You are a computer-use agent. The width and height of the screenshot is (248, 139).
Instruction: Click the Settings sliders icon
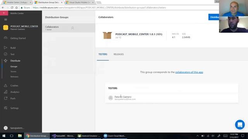(x=5, y=108)
